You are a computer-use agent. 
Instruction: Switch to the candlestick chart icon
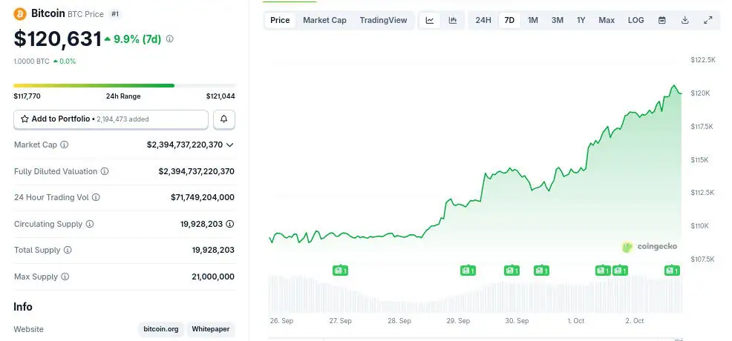(452, 20)
